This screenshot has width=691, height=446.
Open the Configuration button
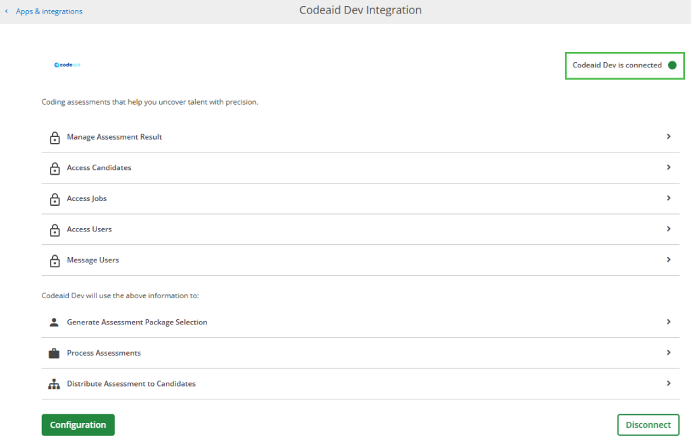[x=78, y=425]
